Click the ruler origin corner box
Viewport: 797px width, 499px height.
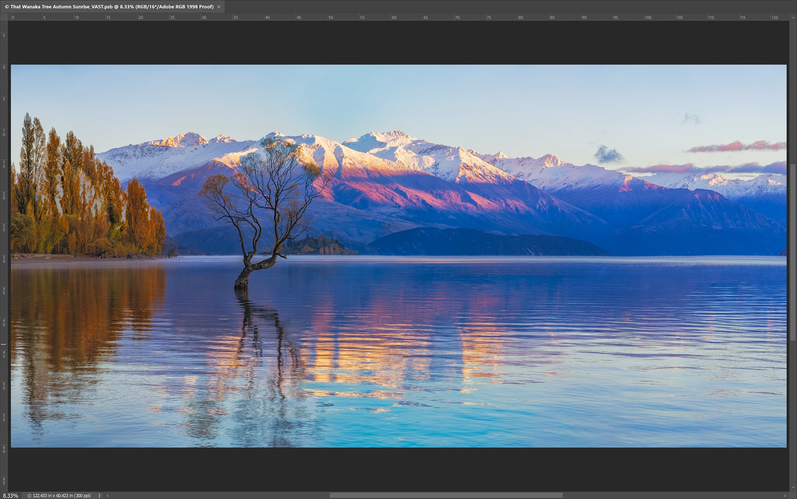click(4, 17)
